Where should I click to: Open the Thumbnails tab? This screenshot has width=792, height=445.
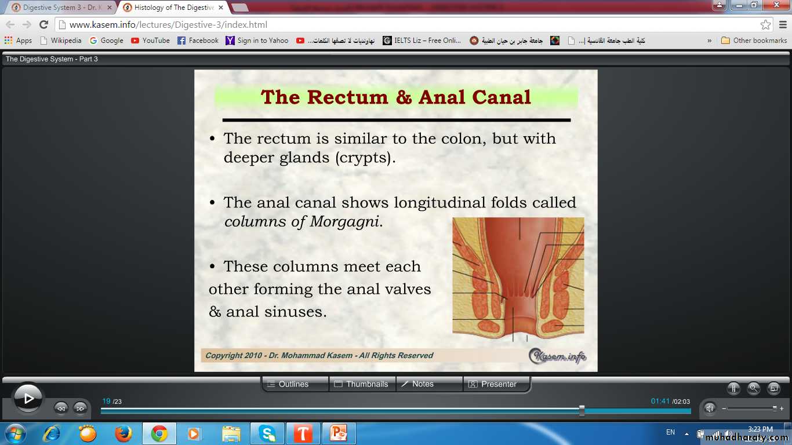pyautogui.click(x=362, y=384)
